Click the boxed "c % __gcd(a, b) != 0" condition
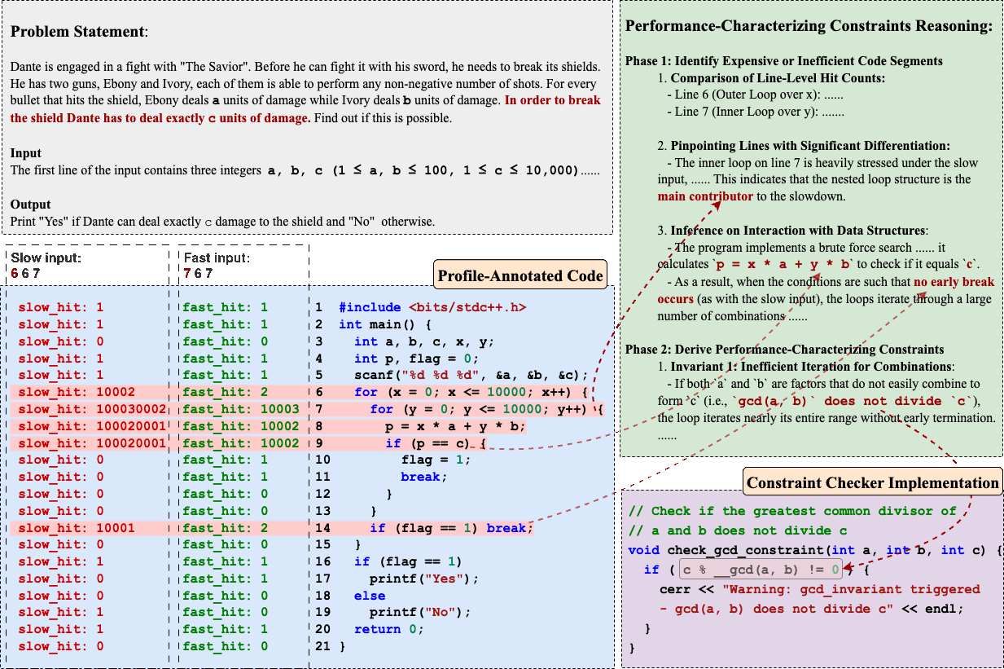1004x669 pixels. [x=760, y=570]
